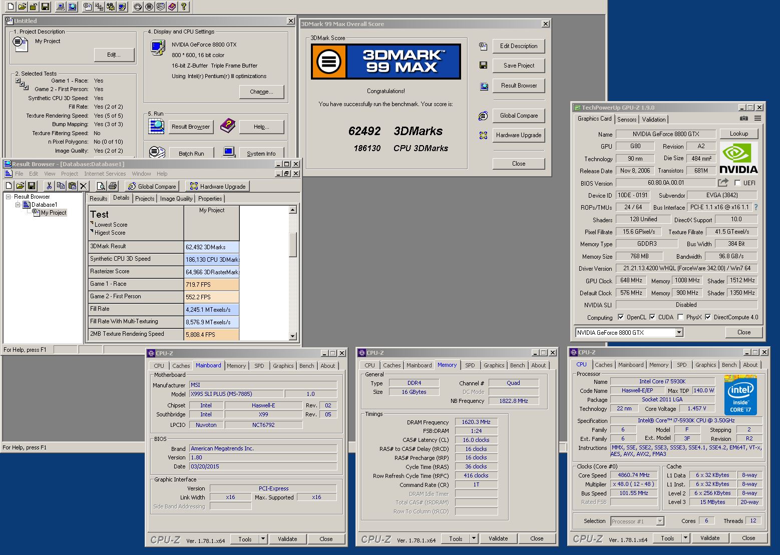The height and width of the screenshot is (555, 780).
Task: Switch to the Sensors tab in GPU-Z
Action: click(627, 119)
